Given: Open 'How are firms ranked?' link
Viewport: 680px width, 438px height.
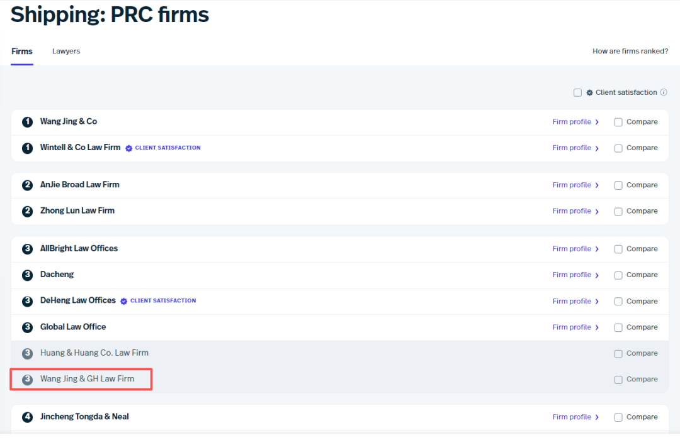Looking at the screenshot, I should click(x=630, y=51).
